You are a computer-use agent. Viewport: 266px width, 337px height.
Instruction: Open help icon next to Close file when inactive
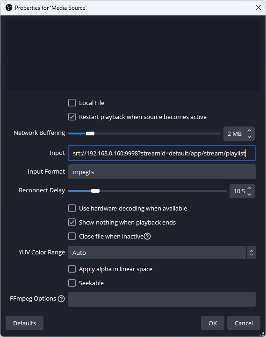(147, 236)
